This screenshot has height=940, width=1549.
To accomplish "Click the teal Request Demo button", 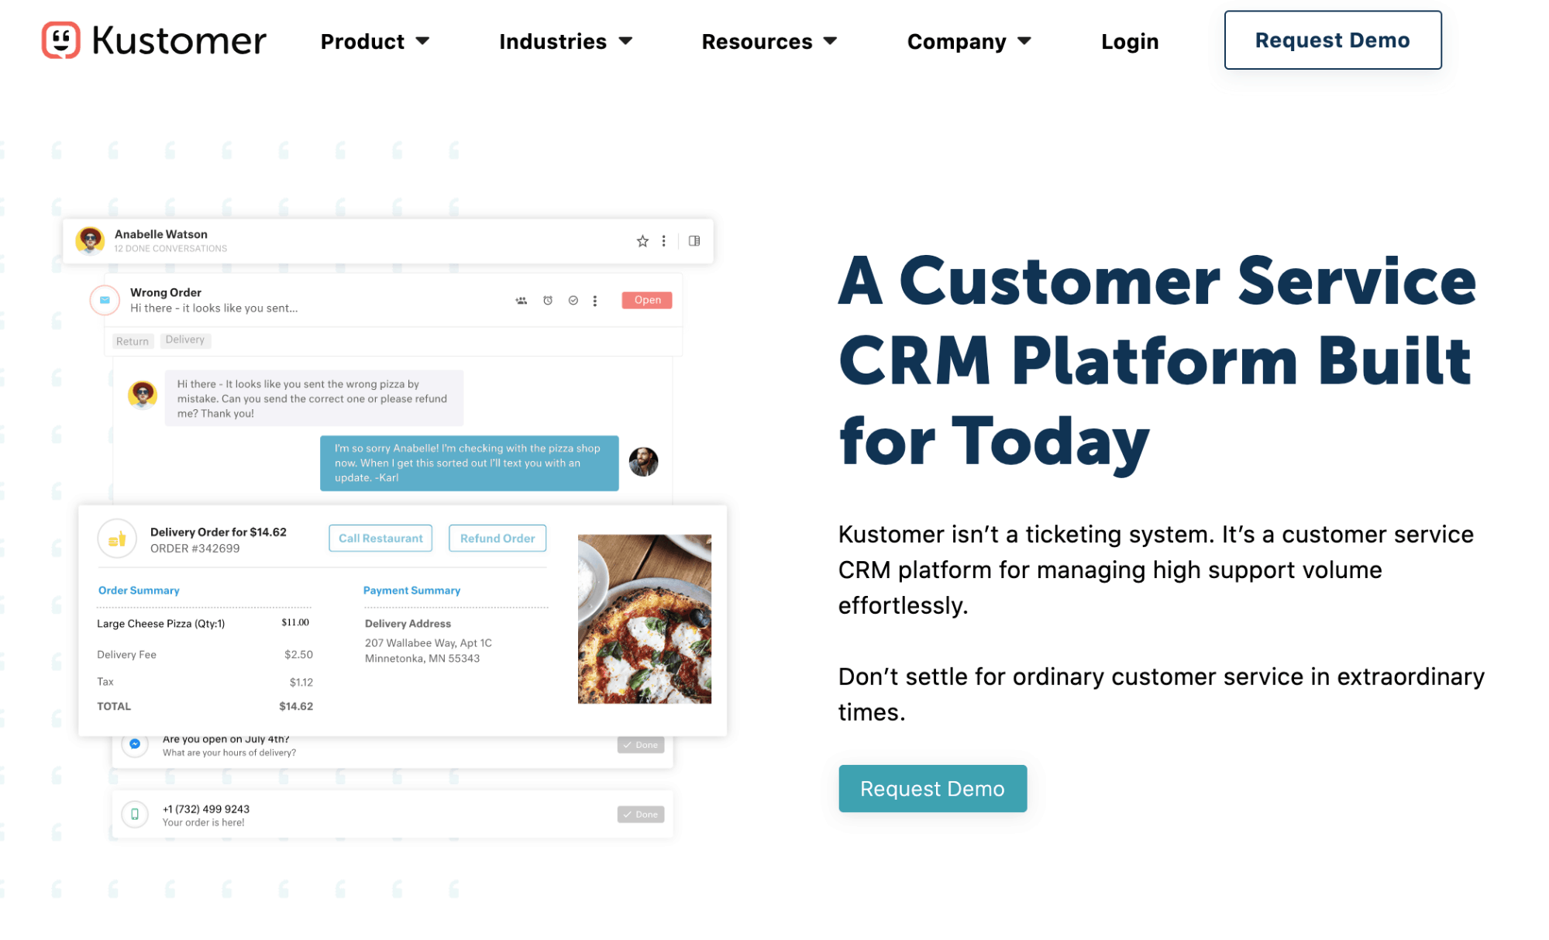I will (x=933, y=789).
